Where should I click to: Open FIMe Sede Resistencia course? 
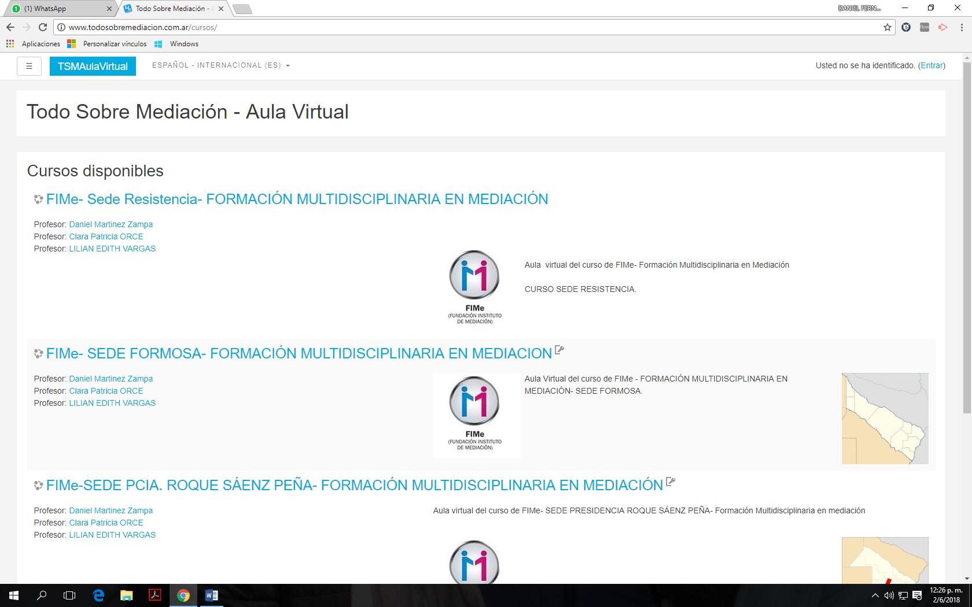coord(297,199)
